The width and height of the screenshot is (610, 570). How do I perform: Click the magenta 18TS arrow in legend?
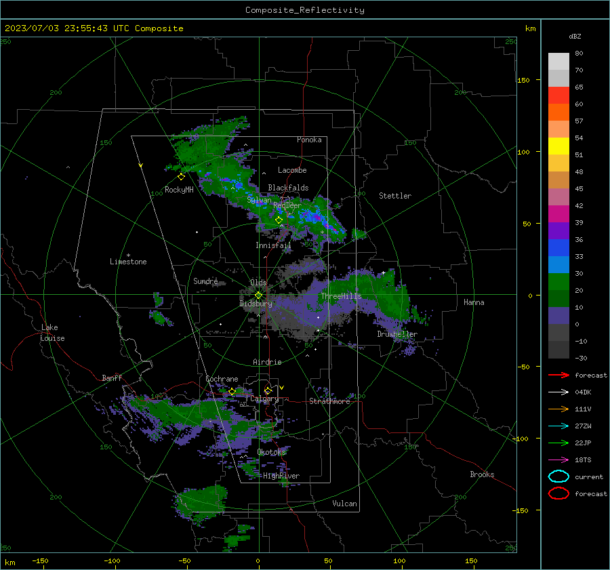tap(558, 460)
